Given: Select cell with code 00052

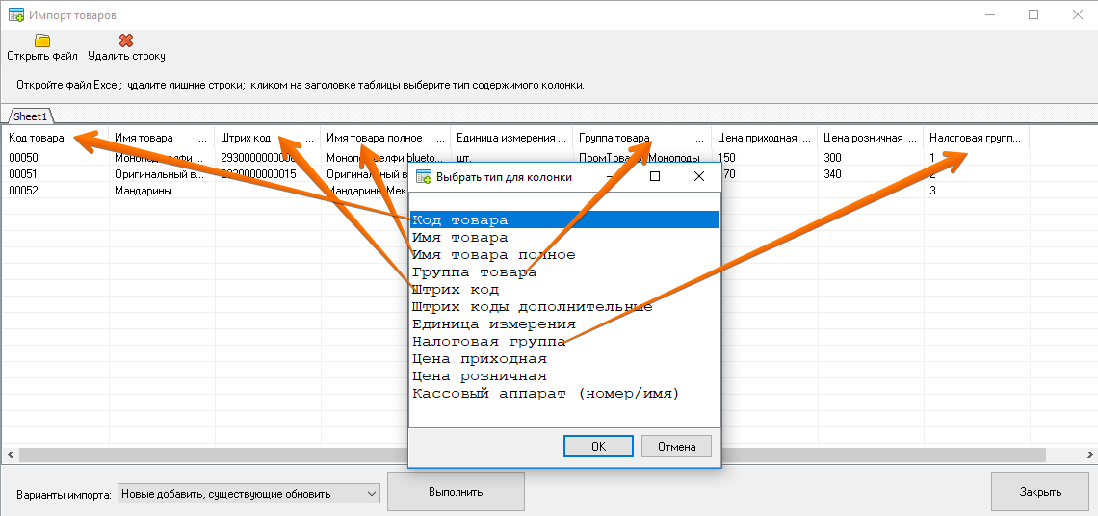Looking at the screenshot, I should [56, 190].
